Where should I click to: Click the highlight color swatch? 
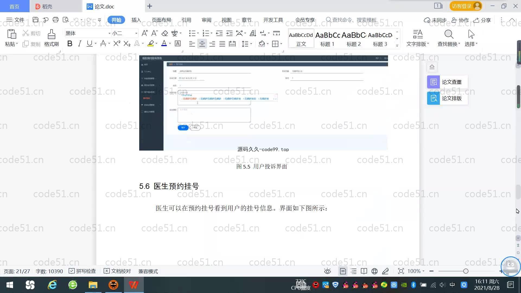[151, 44]
